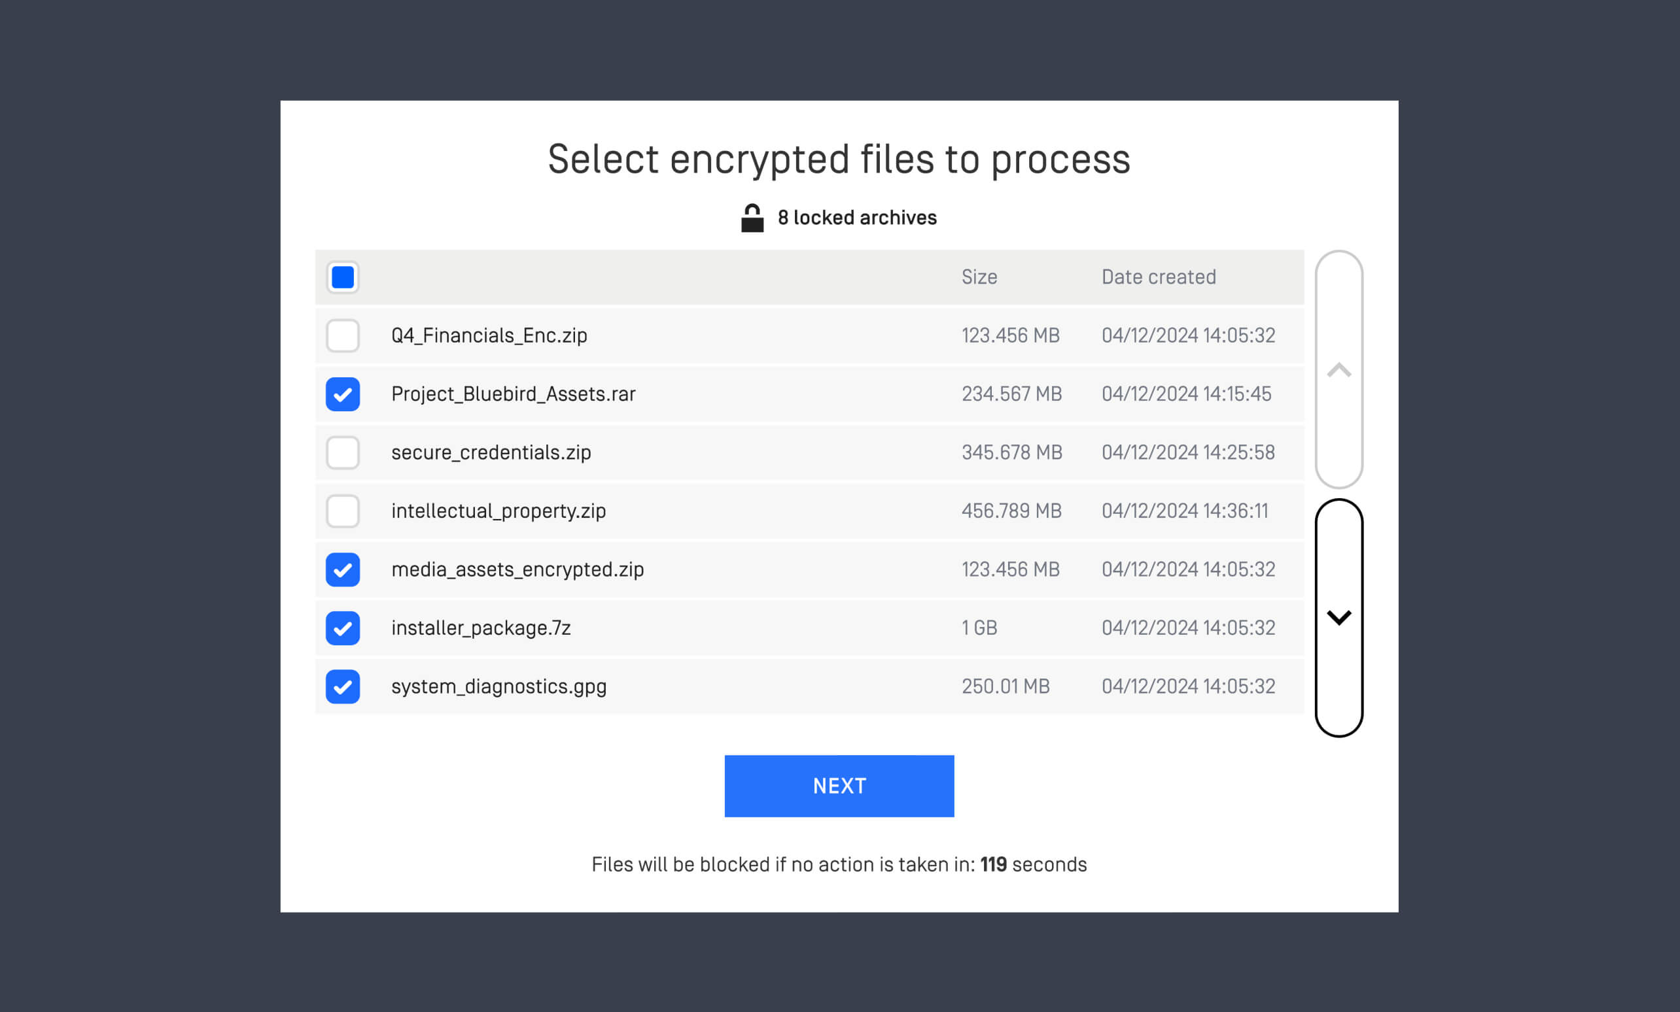Select the installer_package.7z file row name
Viewport: 1680px width, 1012px height.
pos(481,628)
